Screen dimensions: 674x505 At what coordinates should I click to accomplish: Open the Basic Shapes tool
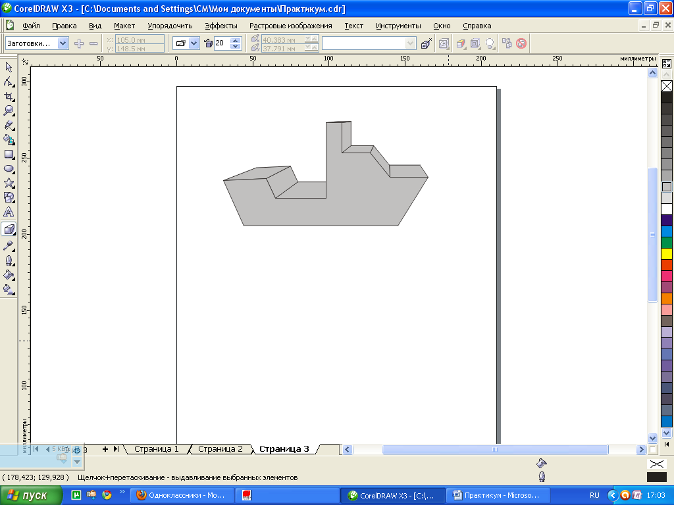tap(9, 198)
